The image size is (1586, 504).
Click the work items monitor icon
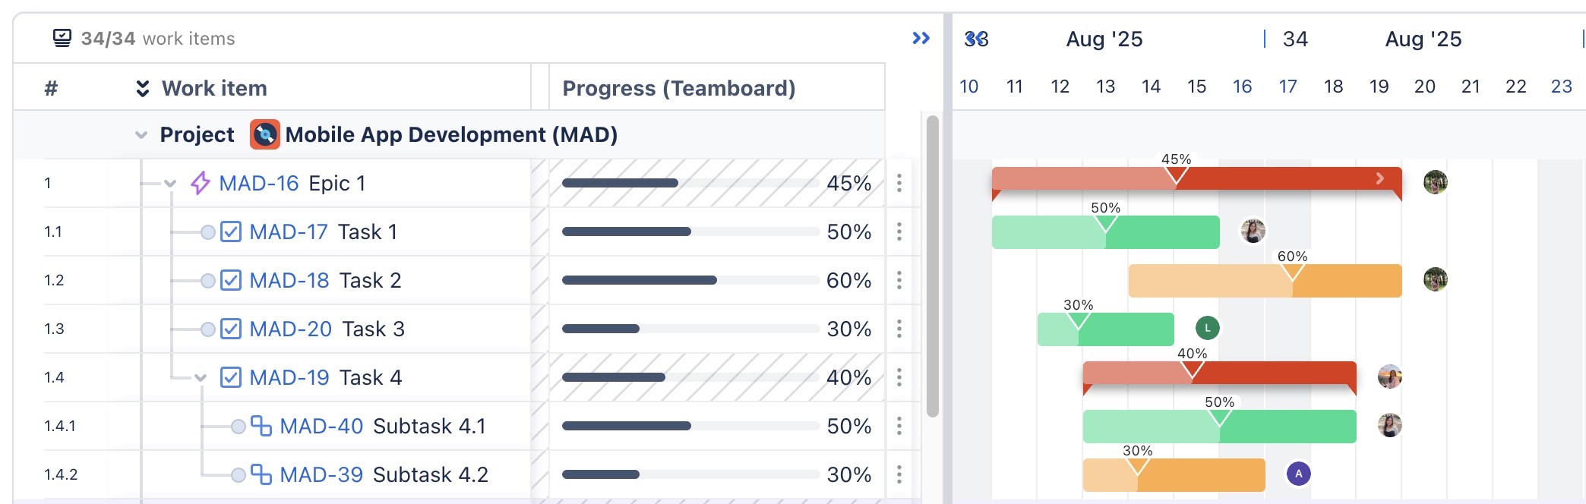(x=62, y=38)
